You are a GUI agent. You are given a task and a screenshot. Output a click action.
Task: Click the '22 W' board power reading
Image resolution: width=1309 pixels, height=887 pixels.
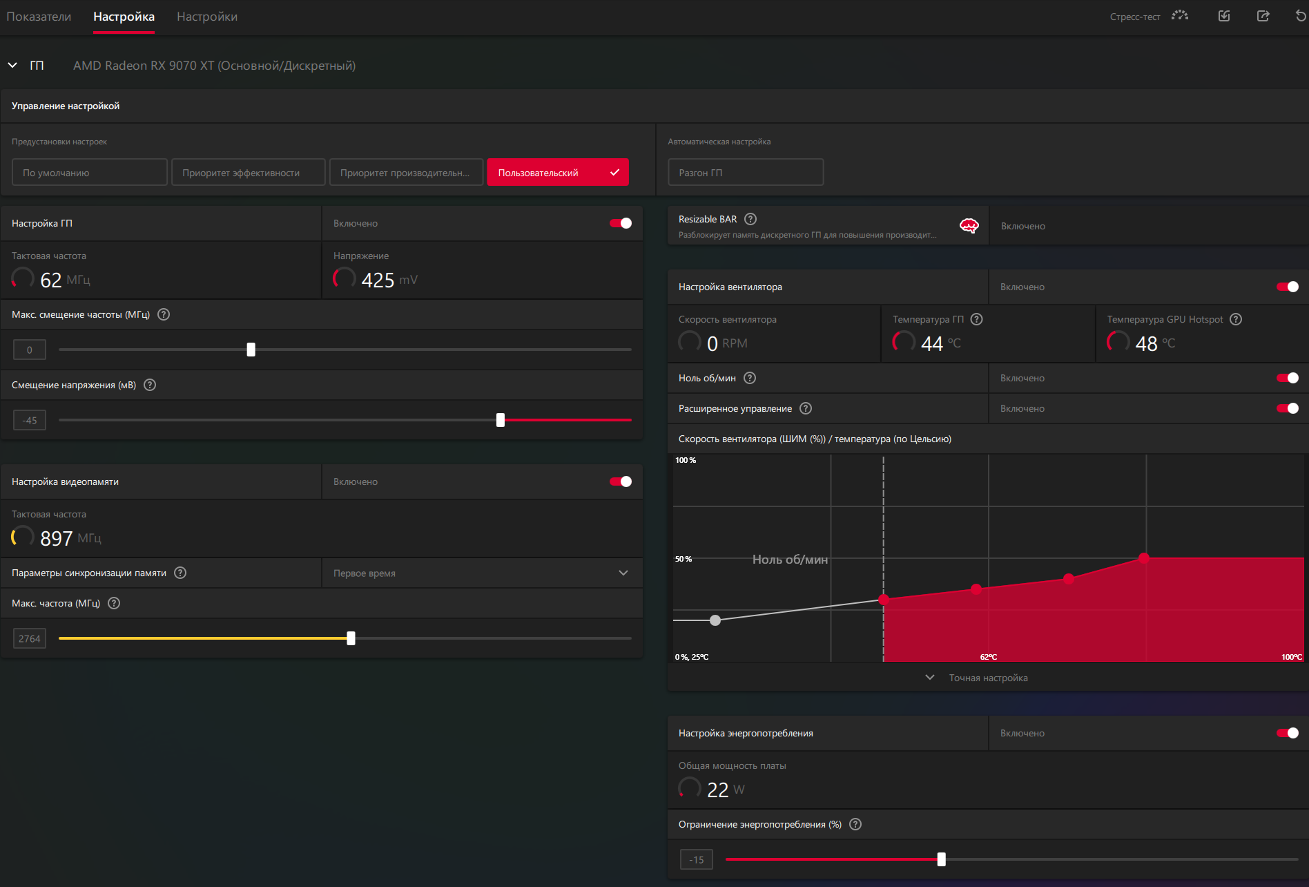click(x=726, y=790)
